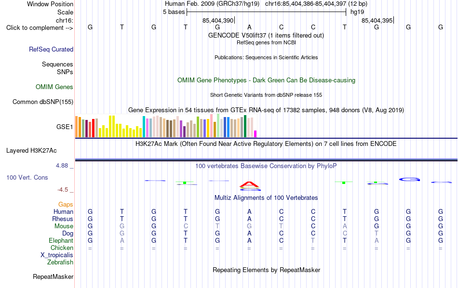
Task: Click 'Publications: Sequences in Scientific Articles' title
Action: click(266, 57)
